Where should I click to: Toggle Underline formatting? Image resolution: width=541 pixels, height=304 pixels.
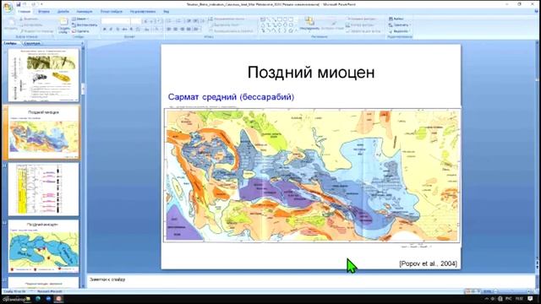point(118,30)
